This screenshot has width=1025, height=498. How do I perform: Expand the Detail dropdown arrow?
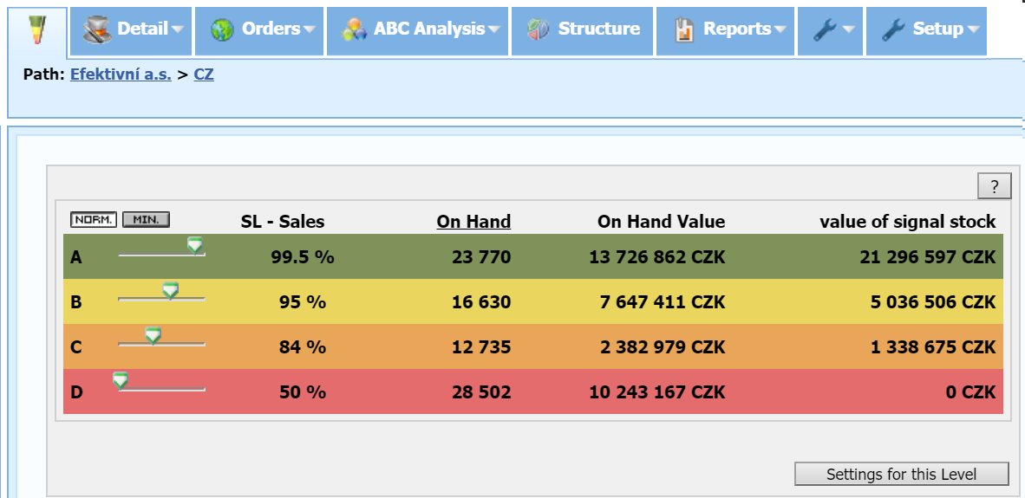pyautogui.click(x=178, y=29)
